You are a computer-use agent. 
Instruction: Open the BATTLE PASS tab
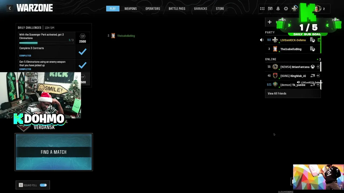(x=177, y=9)
